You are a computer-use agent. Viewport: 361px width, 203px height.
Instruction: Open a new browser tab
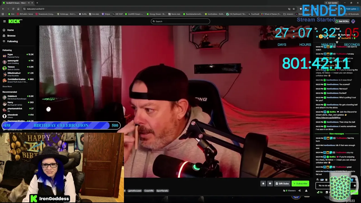(37, 3)
